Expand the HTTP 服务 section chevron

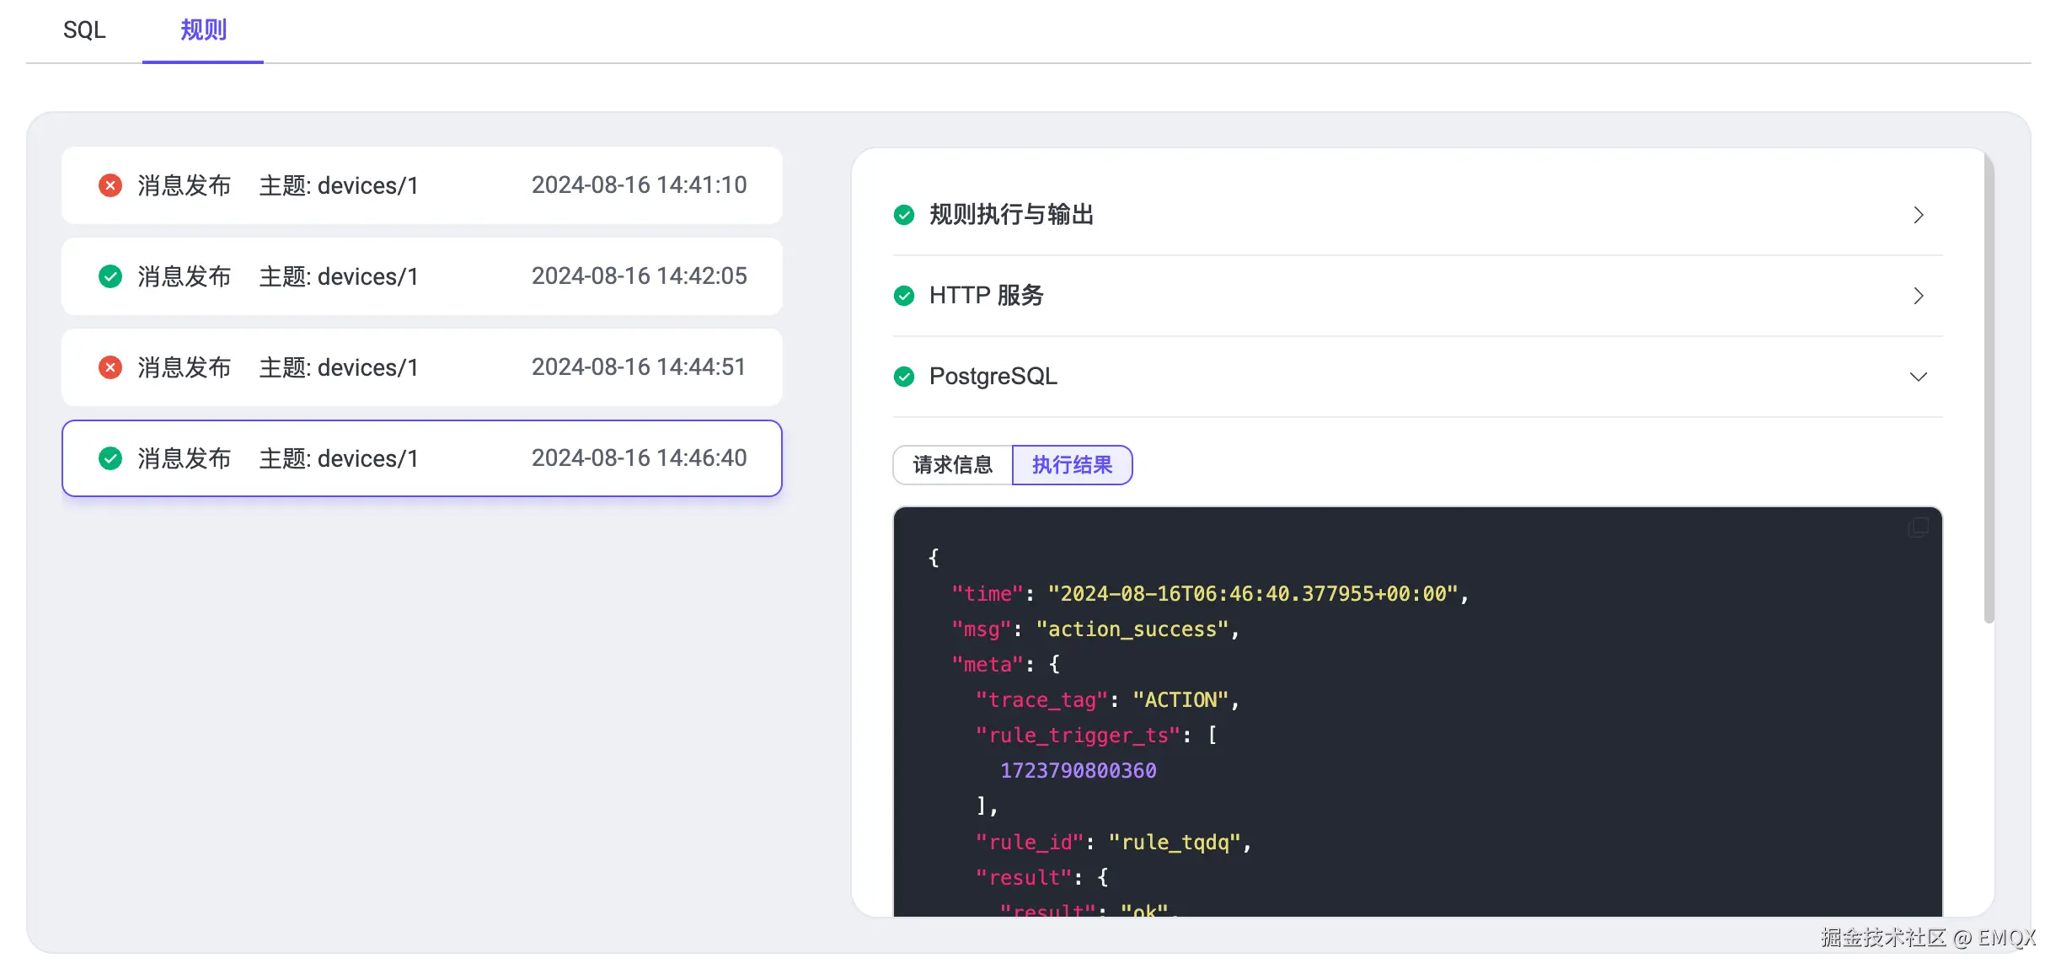point(1919,296)
